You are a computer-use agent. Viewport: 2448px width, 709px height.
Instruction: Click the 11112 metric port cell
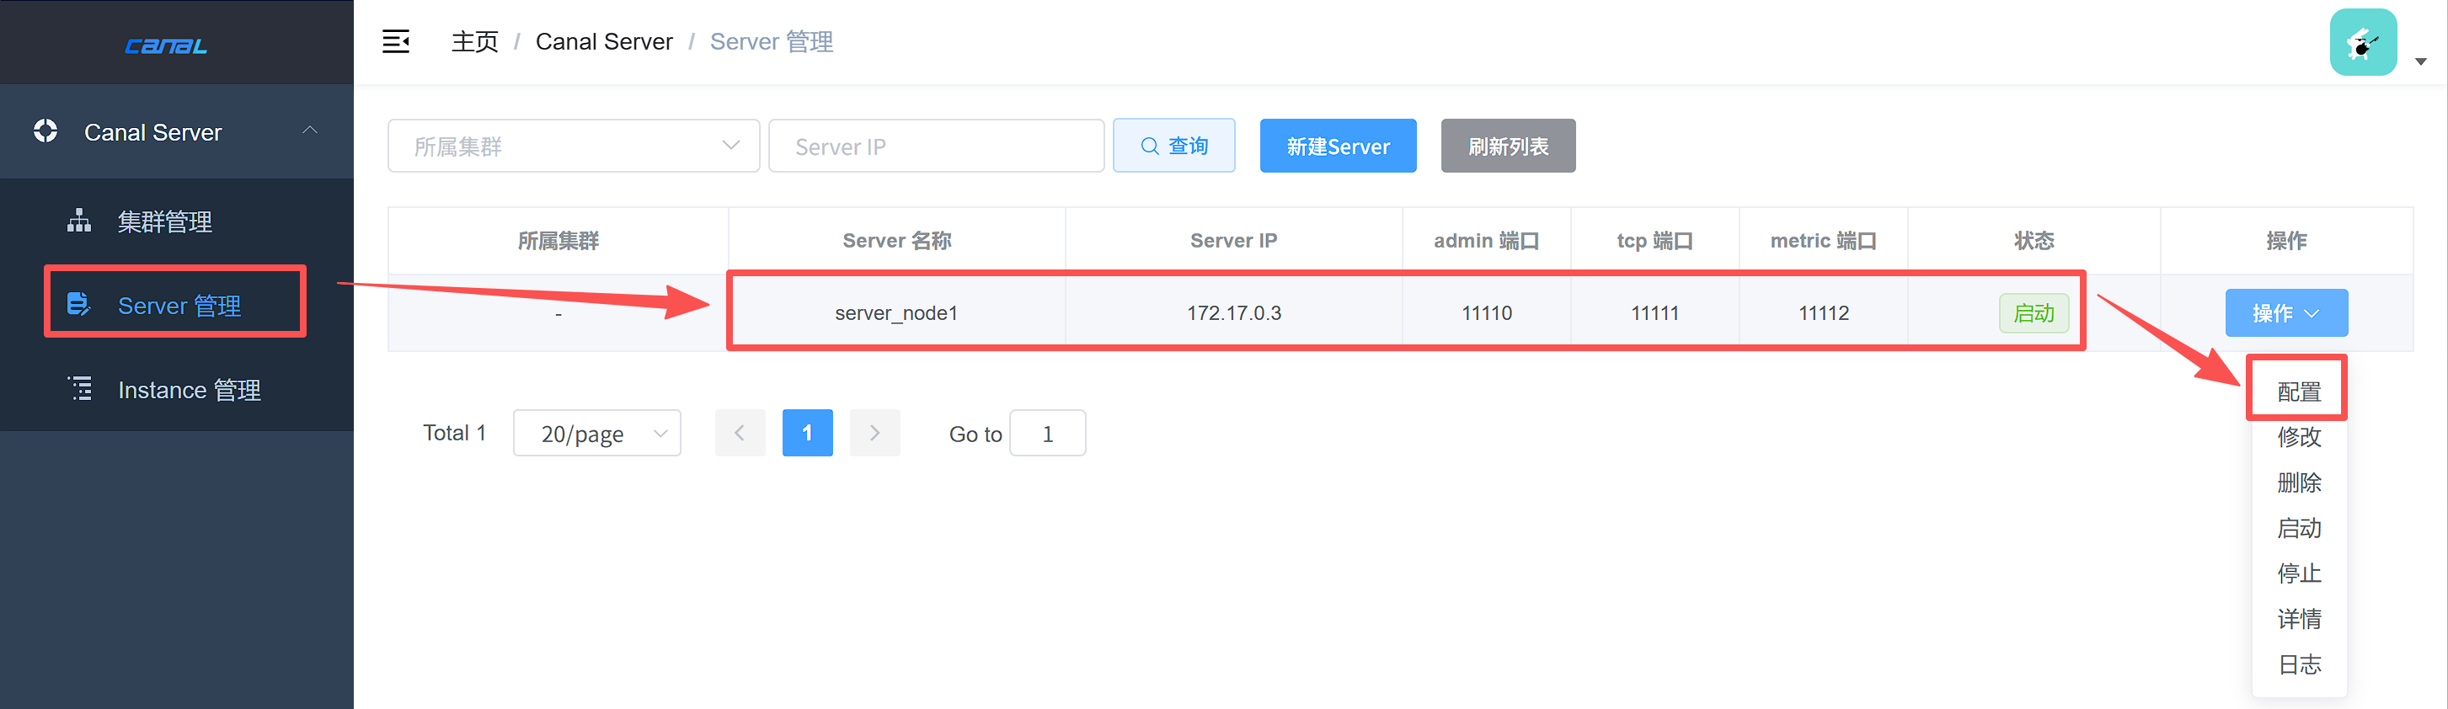click(x=1823, y=312)
